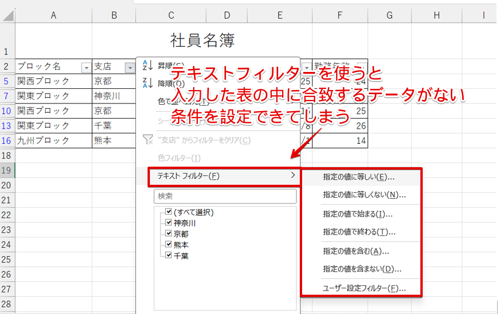Open the 支店 filter dropdown arrow
Screen dimensions: 500x314
click(x=130, y=67)
